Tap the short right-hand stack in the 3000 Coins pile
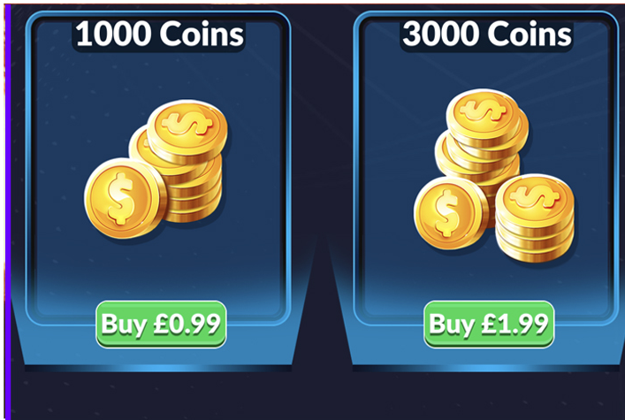Screen dimensions: 625x420 [x=534, y=218]
